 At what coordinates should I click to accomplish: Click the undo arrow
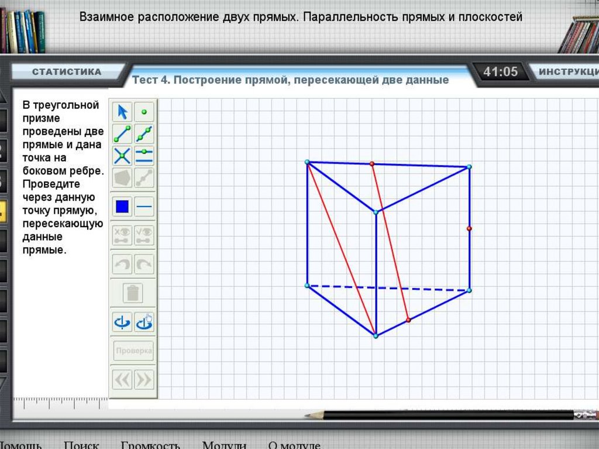click(x=122, y=265)
